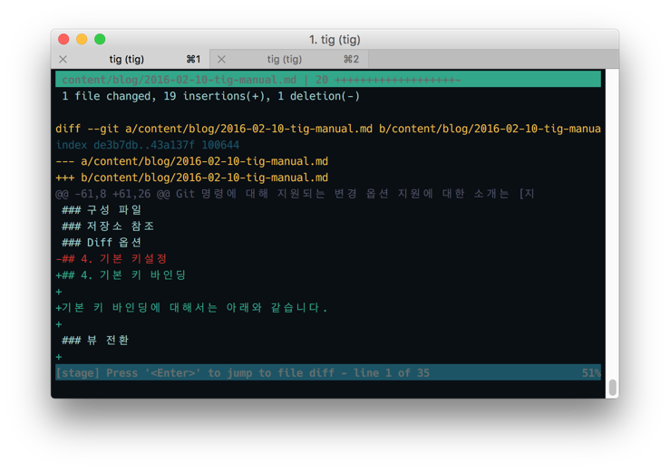Viewport: 670px width, 471px height.
Task: Click the terminal scrollbar thumb
Action: tap(612, 388)
